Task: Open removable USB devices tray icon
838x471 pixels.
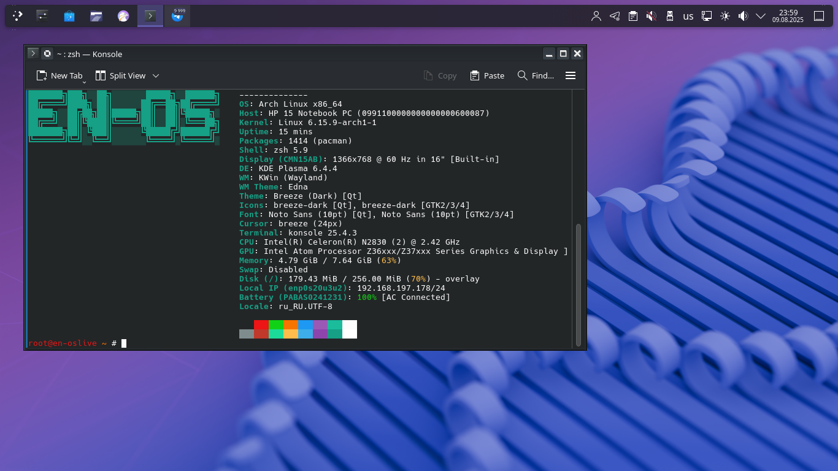Action: (x=670, y=16)
